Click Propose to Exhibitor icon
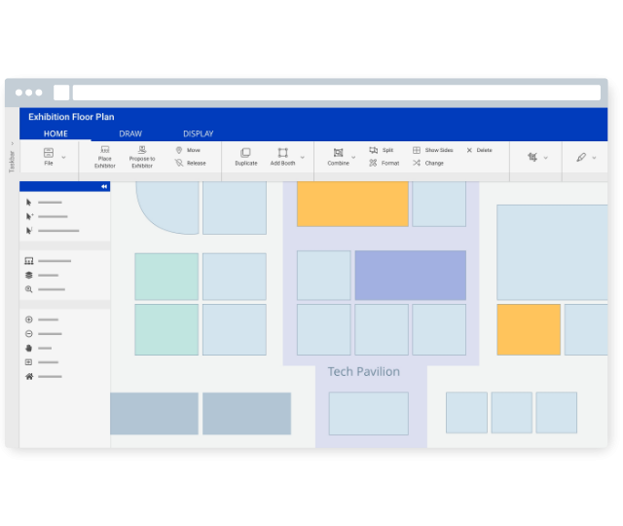 coord(142,150)
